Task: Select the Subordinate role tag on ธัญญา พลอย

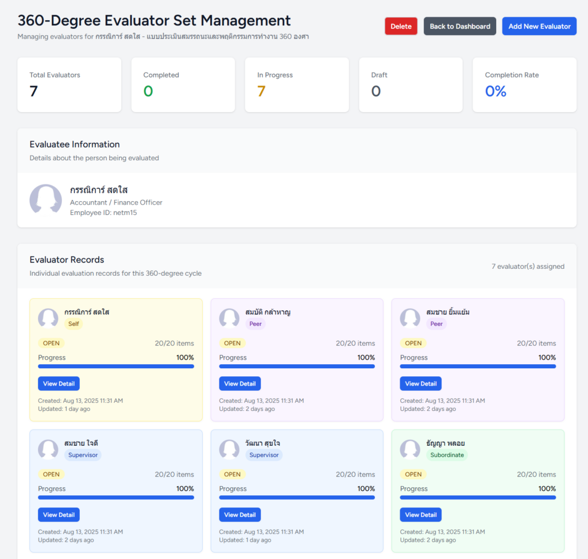Action: click(x=447, y=455)
